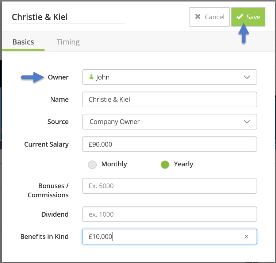
Task: Click the X icon on Cancel
Action: (x=198, y=17)
